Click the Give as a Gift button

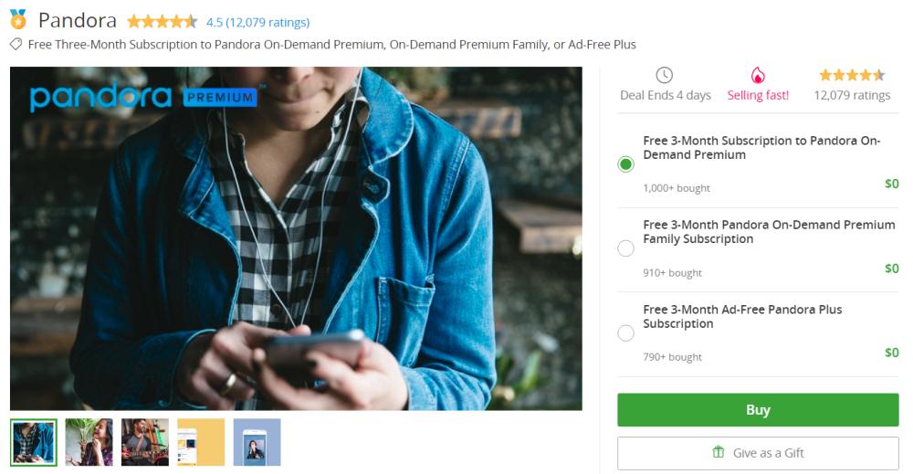pyautogui.click(x=758, y=453)
